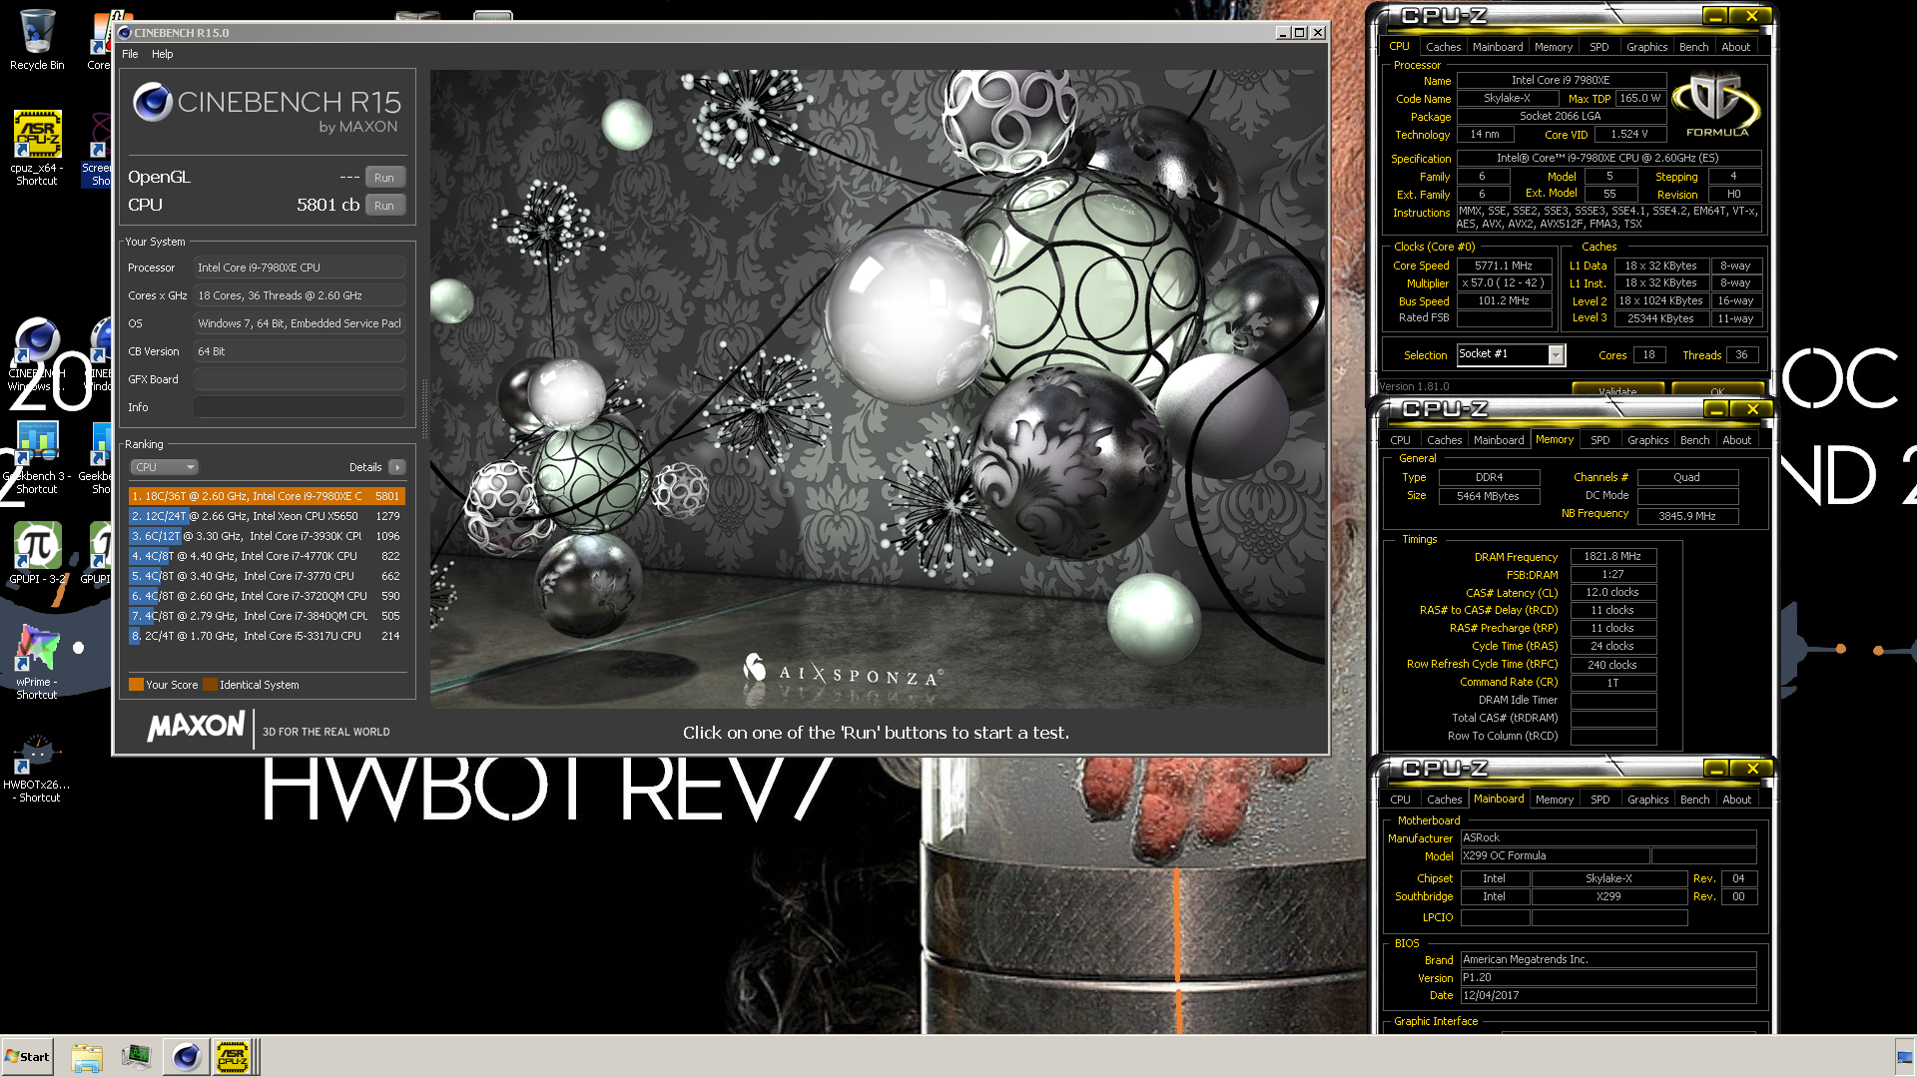Viewport: 1917px width, 1078px height.
Task: Switch to Cinebench via its taskbar icon
Action: (186, 1057)
